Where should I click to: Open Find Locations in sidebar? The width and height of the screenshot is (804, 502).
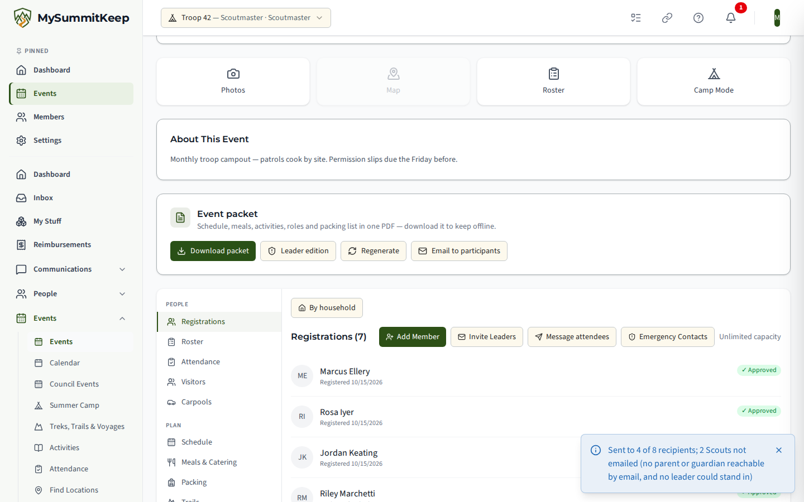pyautogui.click(x=80, y=490)
